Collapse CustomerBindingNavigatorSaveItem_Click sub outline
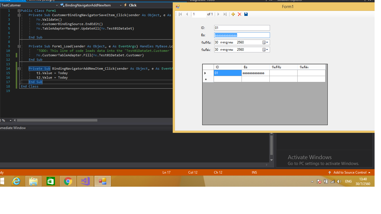Image resolution: width=381 pixels, height=214 pixels. [x=19, y=15]
